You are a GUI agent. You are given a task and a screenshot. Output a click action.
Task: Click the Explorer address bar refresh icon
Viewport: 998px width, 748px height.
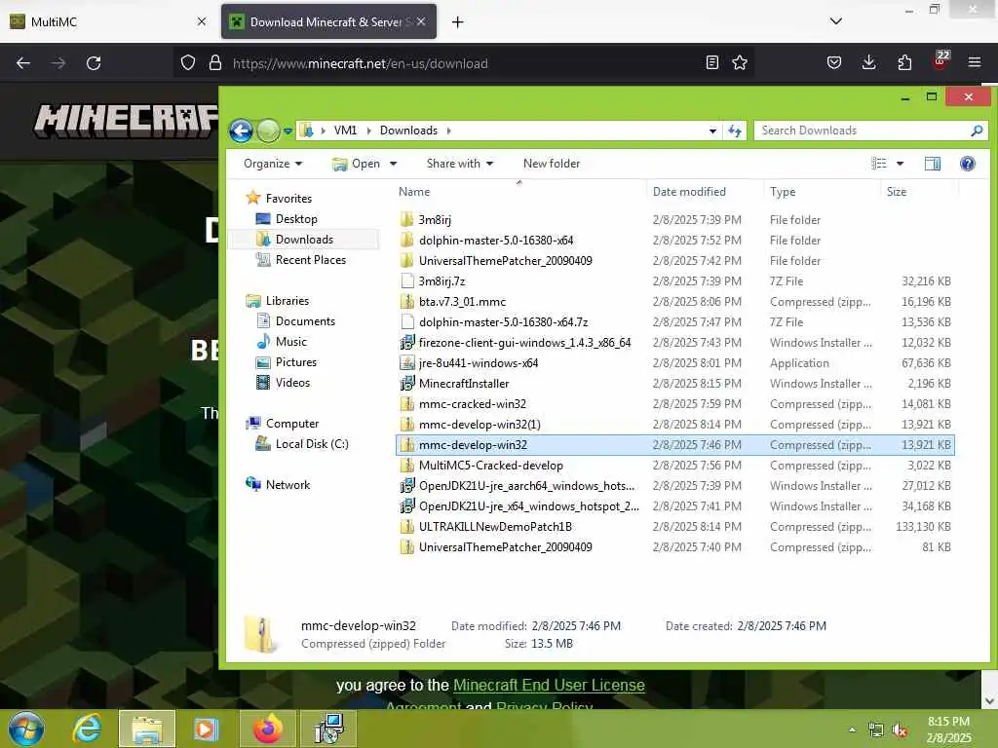tap(735, 131)
